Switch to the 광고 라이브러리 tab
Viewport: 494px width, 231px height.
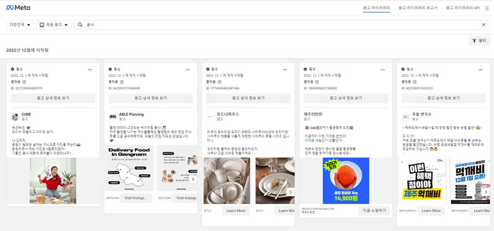point(377,8)
